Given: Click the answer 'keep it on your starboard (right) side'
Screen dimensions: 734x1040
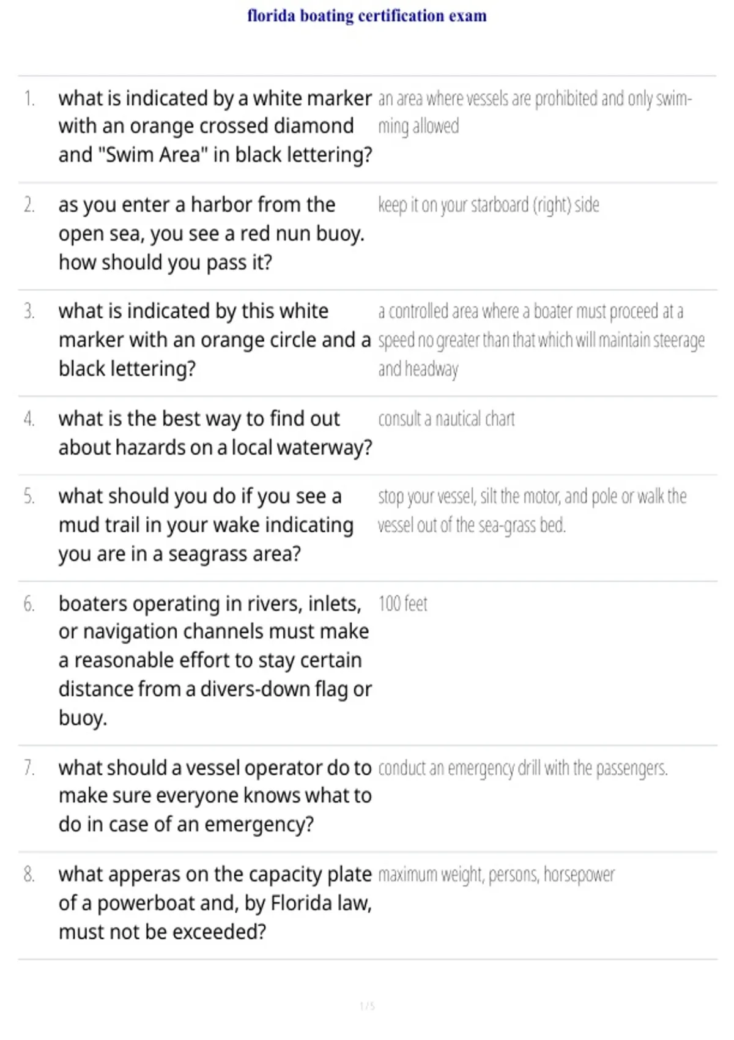Looking at the screenshot, I should point(489,205).
